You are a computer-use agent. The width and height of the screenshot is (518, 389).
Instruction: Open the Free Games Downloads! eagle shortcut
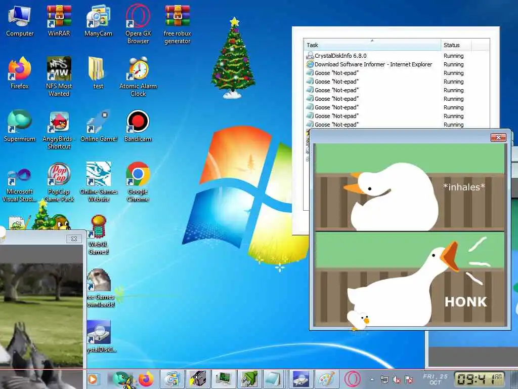[x=100, y=288]
